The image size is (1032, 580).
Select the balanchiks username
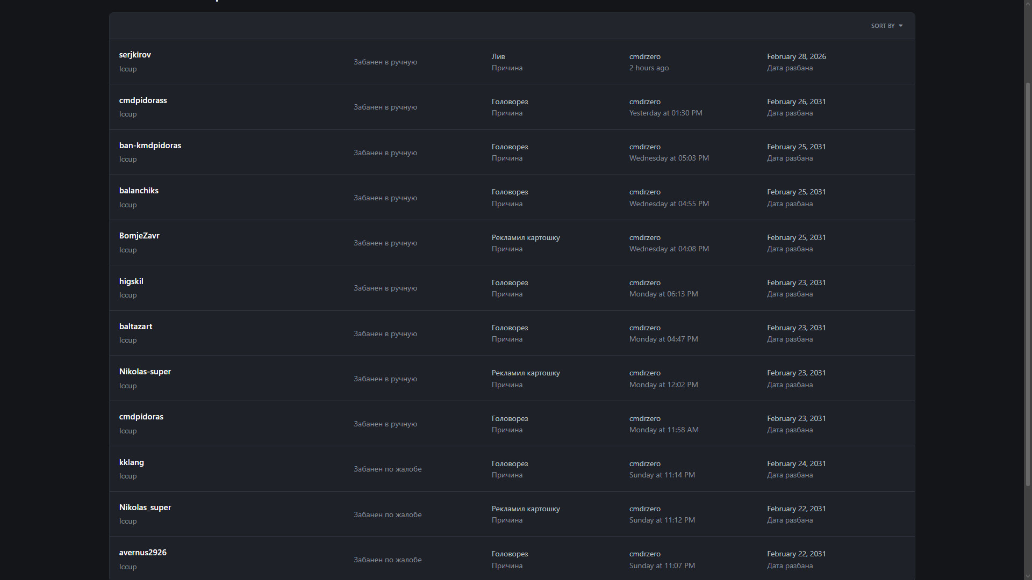pos(139,191)
